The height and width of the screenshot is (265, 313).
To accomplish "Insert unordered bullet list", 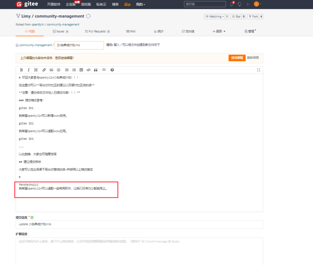I will pyautogui.click(x=67, y=70).
